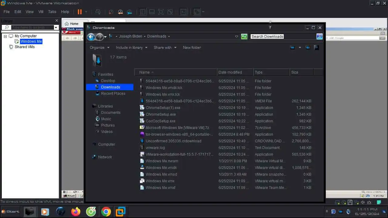The height and width of the screenshot is (218, 388).
Task: Open Google Chrome from the taskbar
Action: (106, 212)
